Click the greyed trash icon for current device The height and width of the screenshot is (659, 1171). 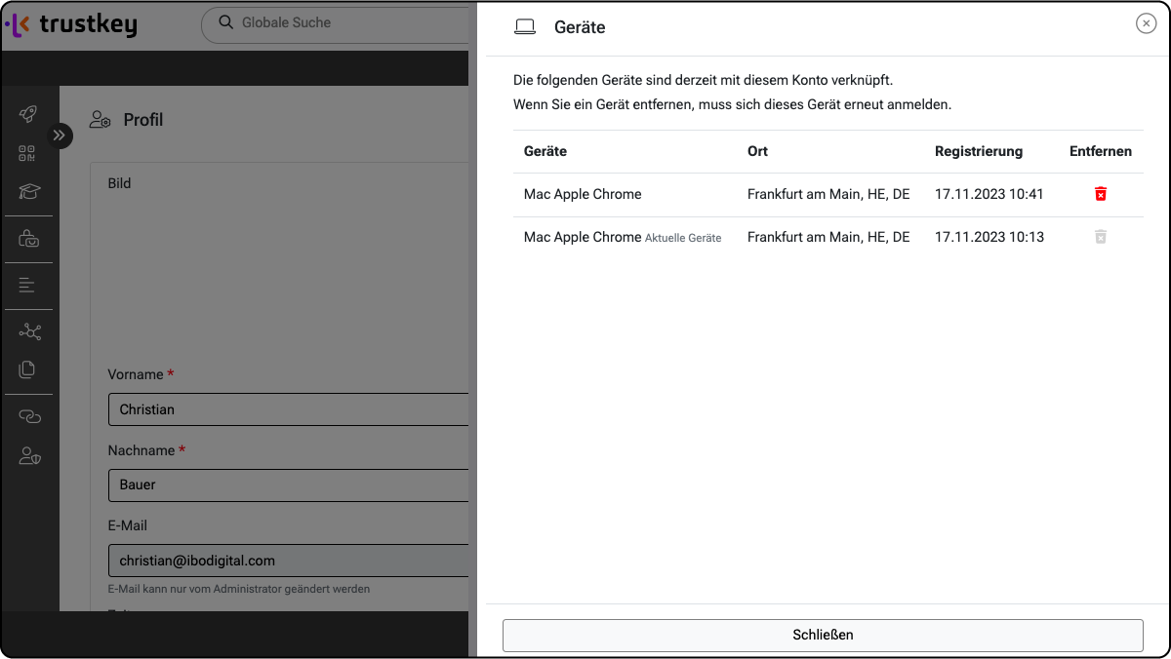(x=1100, y=237)
